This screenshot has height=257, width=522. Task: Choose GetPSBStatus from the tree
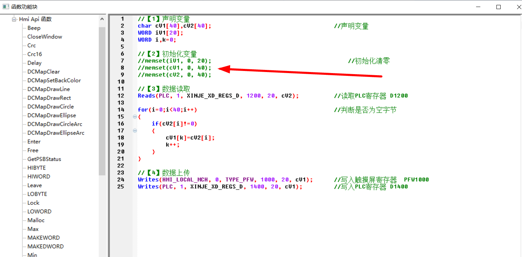tap(44, 159)
